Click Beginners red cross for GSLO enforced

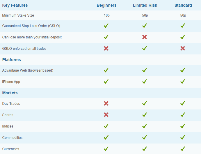106,48
